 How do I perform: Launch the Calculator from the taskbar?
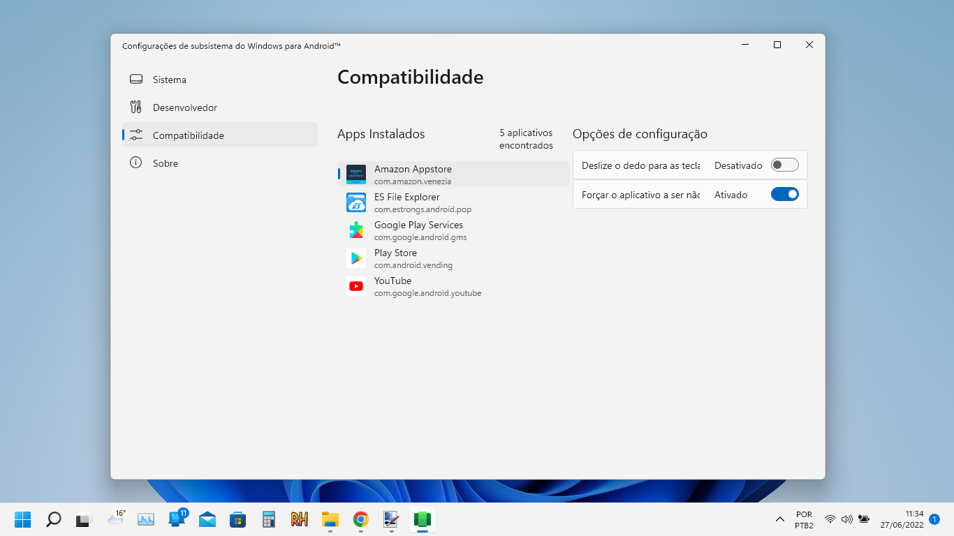pos(269,519)
